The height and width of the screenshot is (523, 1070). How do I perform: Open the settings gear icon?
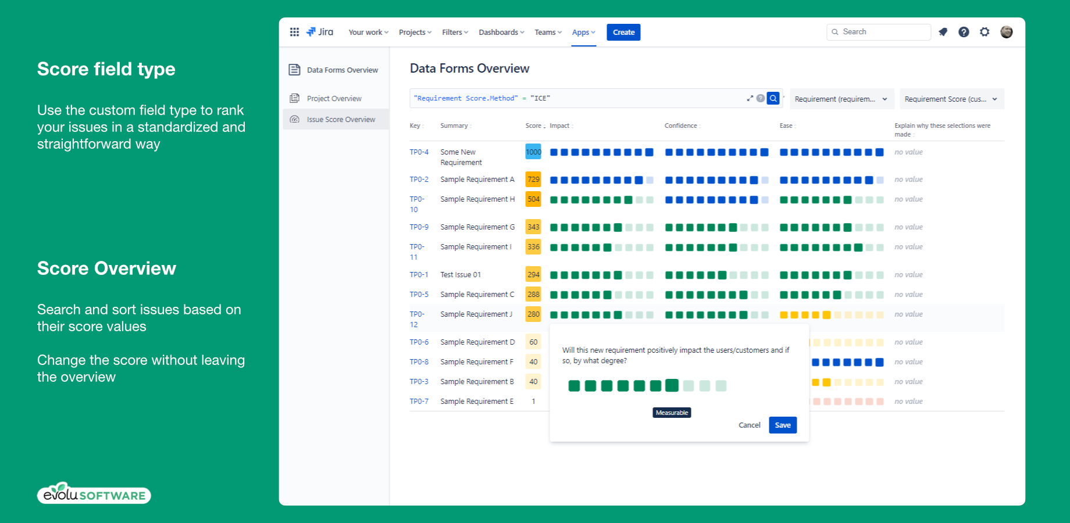tap(985, 32)
